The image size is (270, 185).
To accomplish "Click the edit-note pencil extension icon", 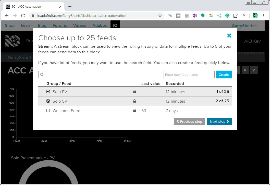I will tap(235, 16).
